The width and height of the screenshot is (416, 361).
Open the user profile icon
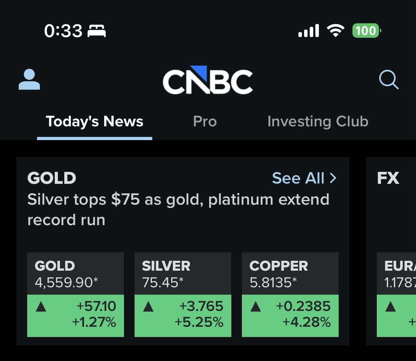coord(29,79)
